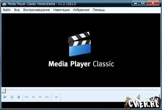Click the Media Player Classic clapperboard logo

[79, 44]
